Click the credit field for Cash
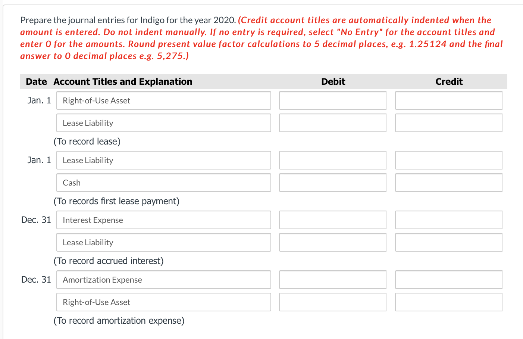The image size is (523, 339). click(449, 183)
